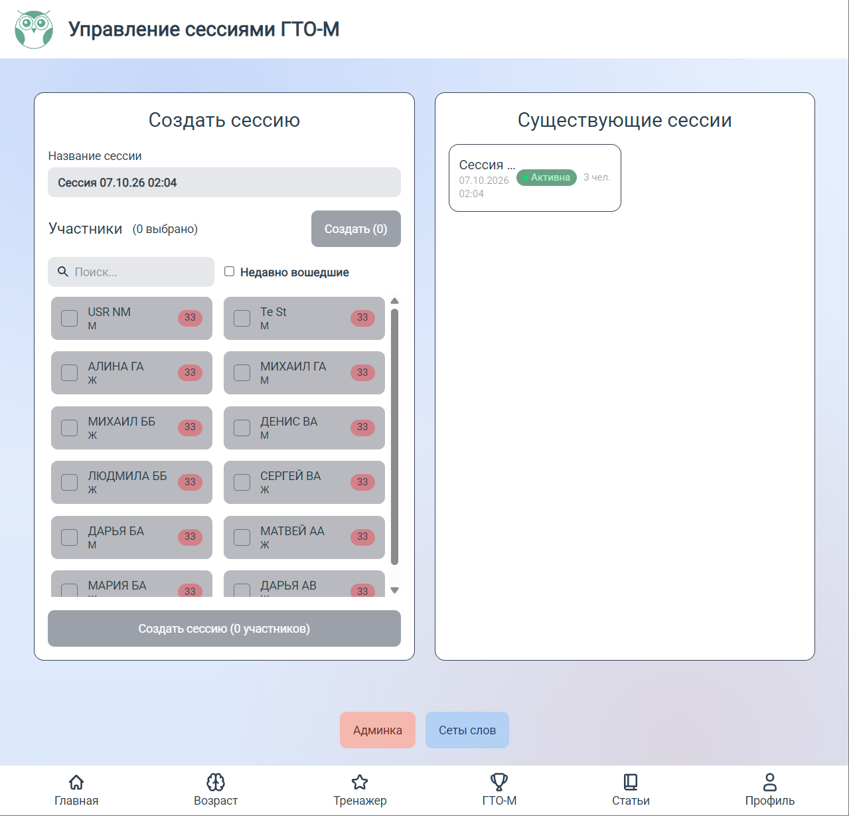Click the name МАТВЕЙ АА
The height and width of the screenshot is (816, 849).
[x=293, y=531]
